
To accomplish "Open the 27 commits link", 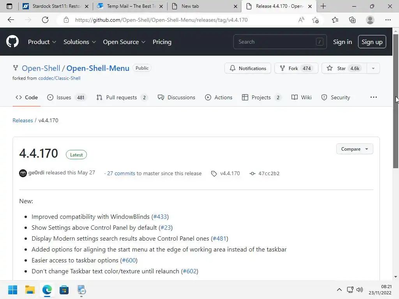I will click(x=121, y=173).
